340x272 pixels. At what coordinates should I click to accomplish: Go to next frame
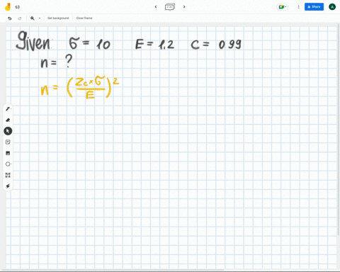(184, 7)
